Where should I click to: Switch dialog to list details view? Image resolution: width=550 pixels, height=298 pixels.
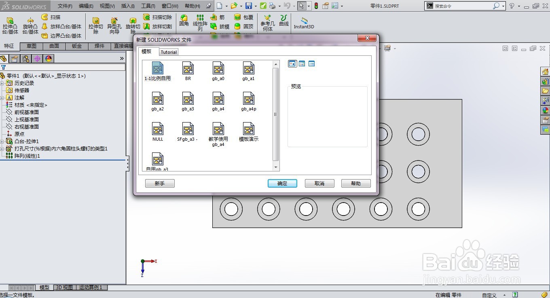point(311,64)
